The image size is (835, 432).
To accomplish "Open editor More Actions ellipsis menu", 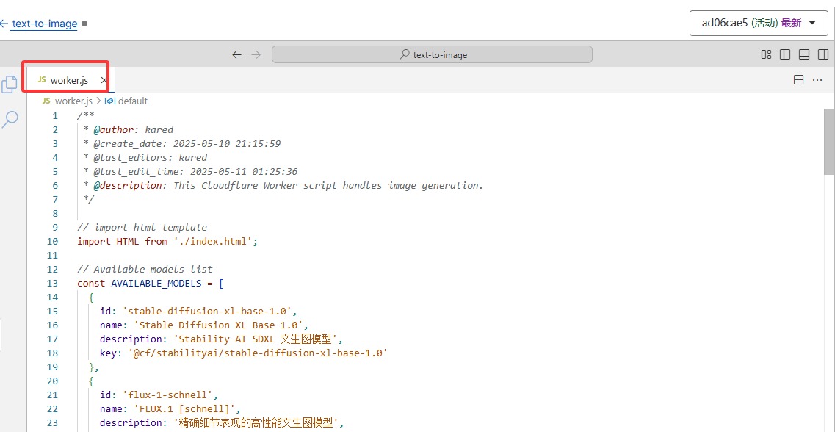I will pyautogui.click(x=817, y=80).
